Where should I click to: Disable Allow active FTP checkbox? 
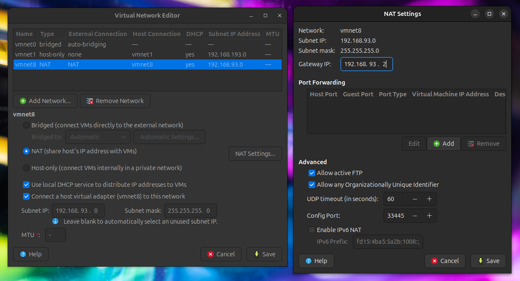(x=312, y=173)
